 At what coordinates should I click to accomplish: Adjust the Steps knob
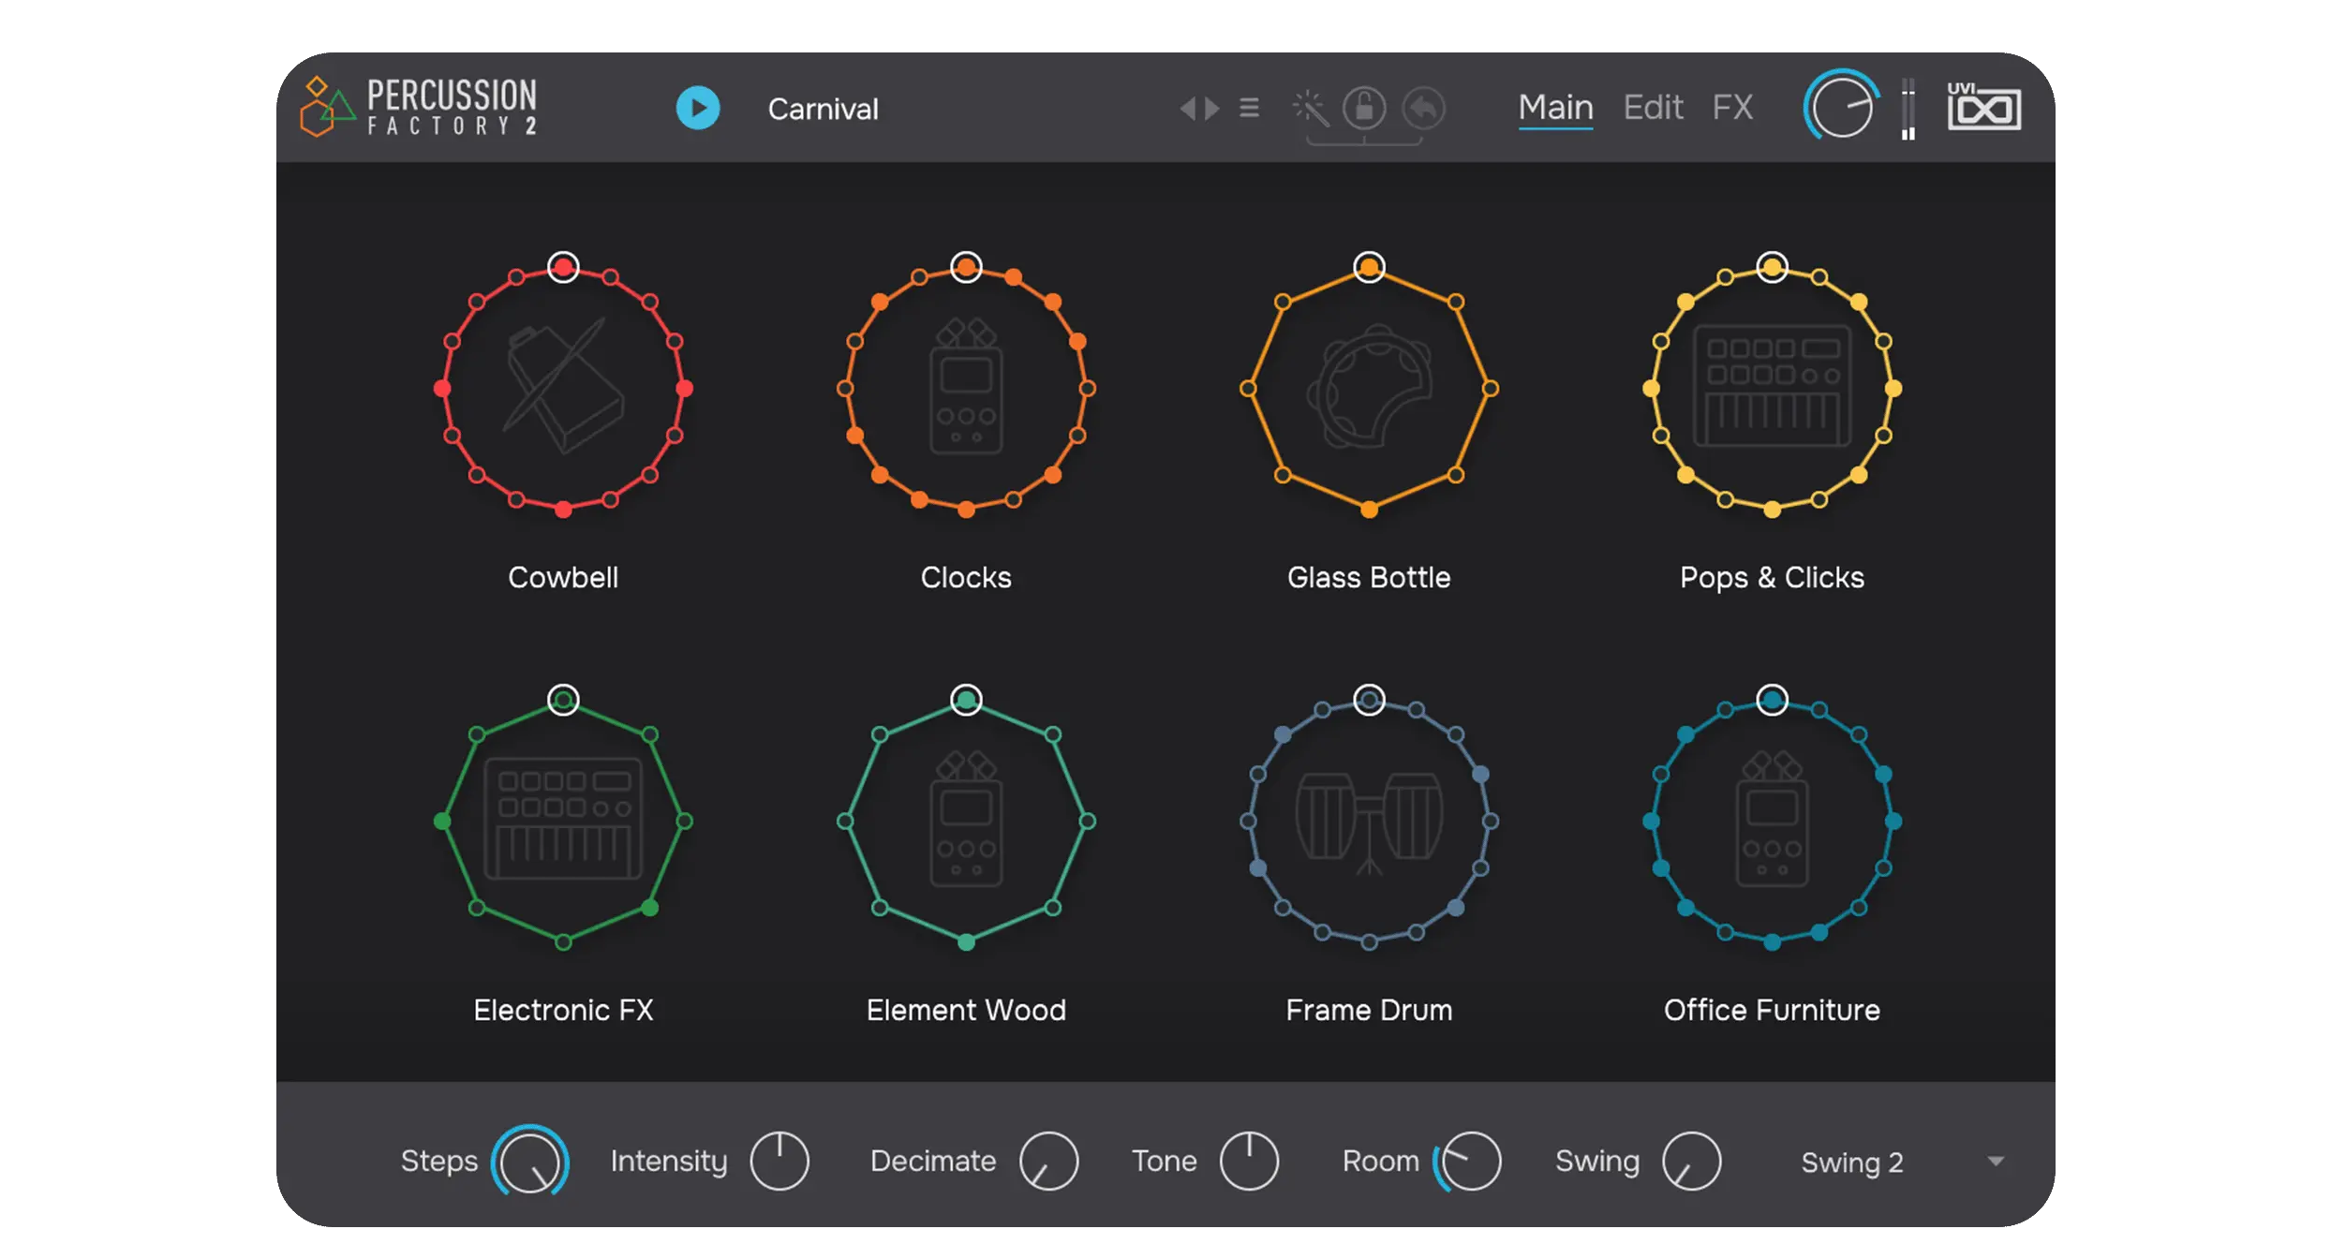tap(529, 1162)
